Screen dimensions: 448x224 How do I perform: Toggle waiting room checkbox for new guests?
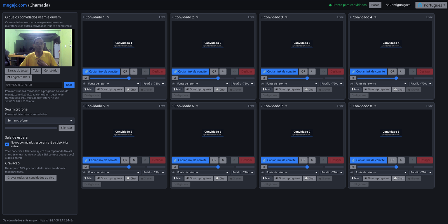pos(7,144)
